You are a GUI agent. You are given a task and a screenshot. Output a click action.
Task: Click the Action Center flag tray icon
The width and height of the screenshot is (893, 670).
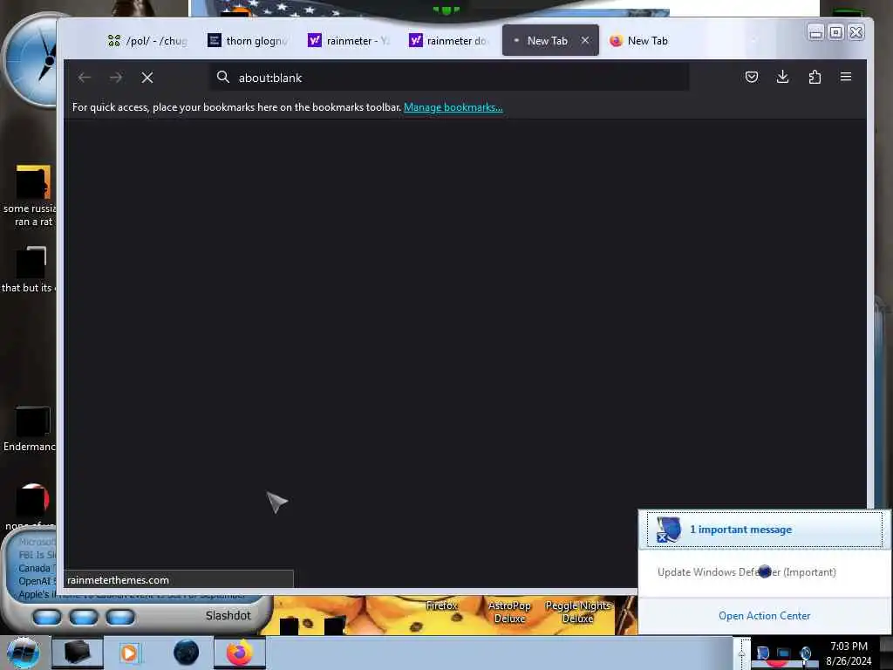(763, 653)
